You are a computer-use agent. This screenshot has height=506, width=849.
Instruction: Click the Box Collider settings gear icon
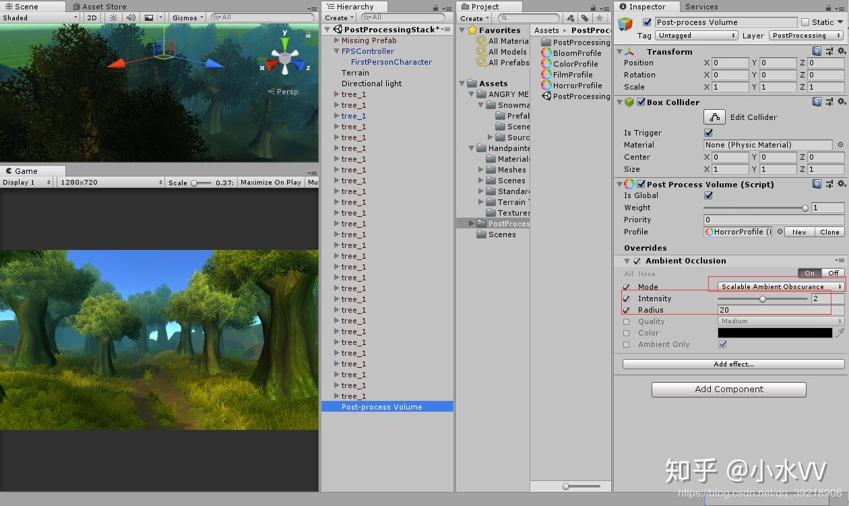pos(842,102)
